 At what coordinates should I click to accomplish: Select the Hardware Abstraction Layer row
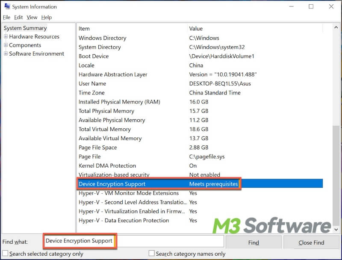click(200, 74)
